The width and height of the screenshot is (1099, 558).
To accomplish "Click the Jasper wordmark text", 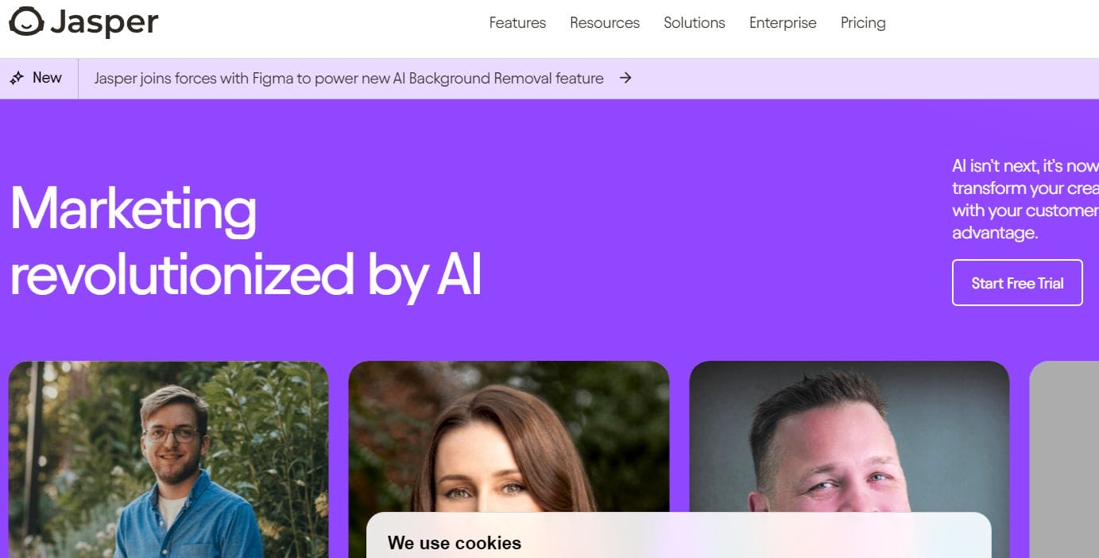I will (x=104, y=23).
